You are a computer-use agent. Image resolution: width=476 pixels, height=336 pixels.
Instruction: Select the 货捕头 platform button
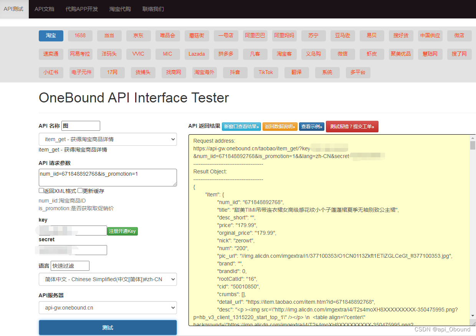(x=143, y=72)
